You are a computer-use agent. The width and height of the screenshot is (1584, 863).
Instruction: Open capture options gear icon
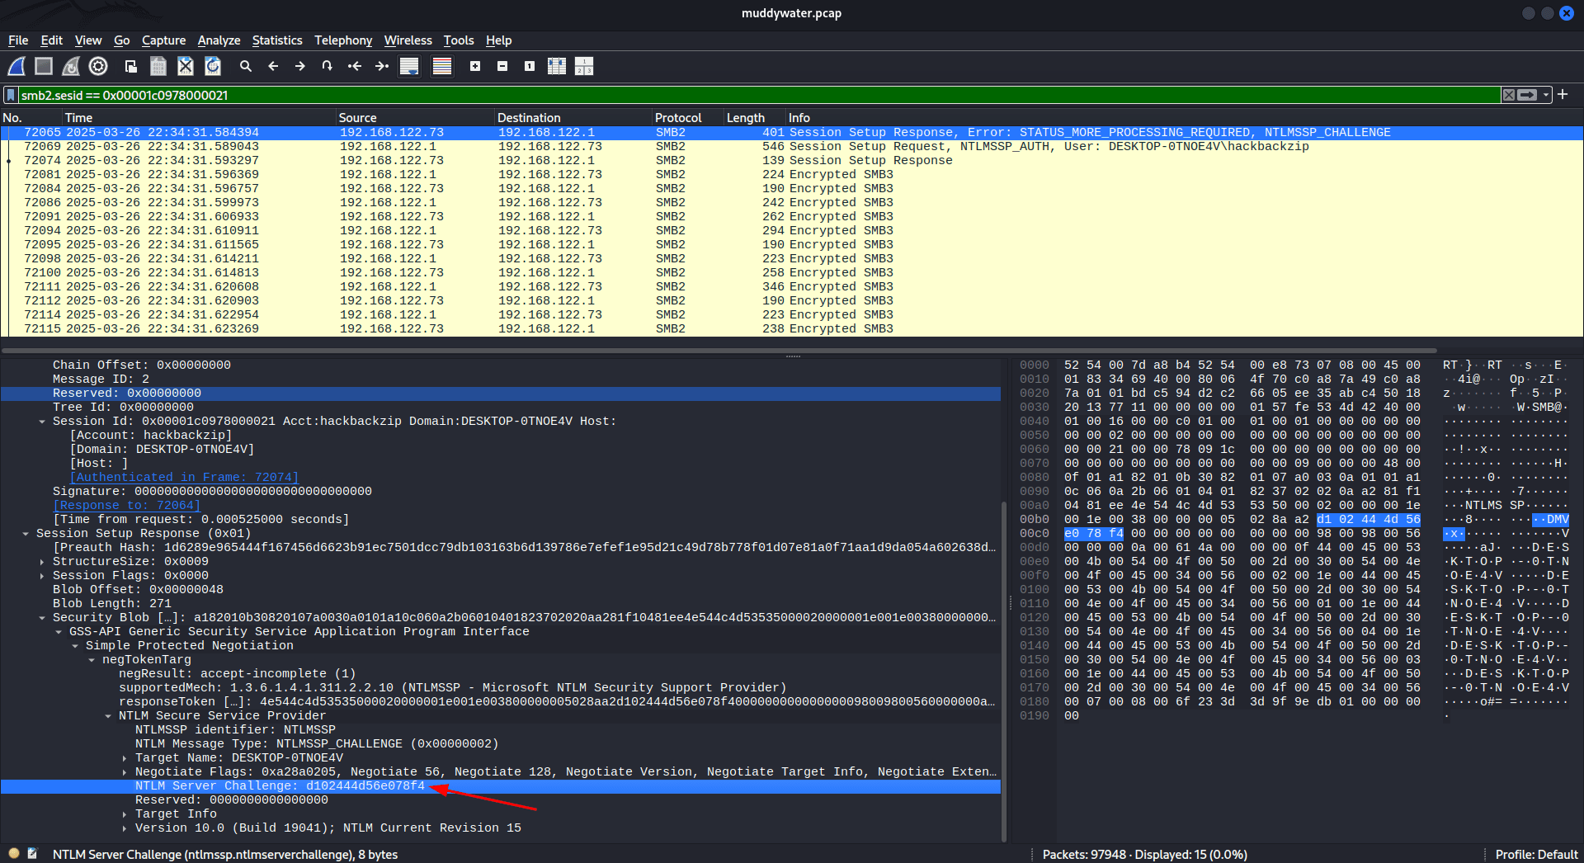point(98,66)
